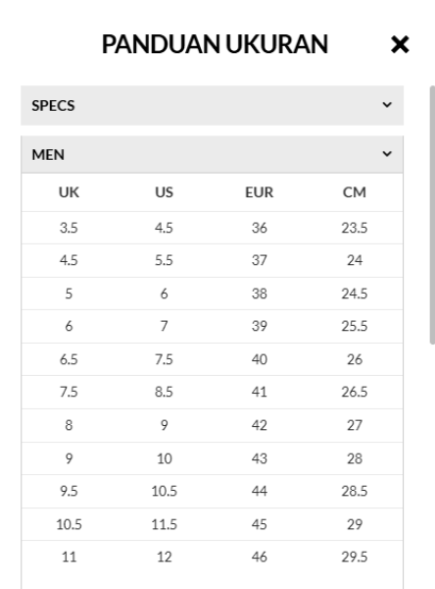The width and height of the screenshot is (435, 589).
Task: Click the size guide vertical scrollbar
Action: pyautogui.click(x=432, y=214)
